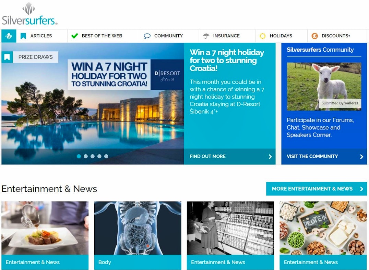Jump to the last carousel dot
The image size is (369, 270).
106,156
